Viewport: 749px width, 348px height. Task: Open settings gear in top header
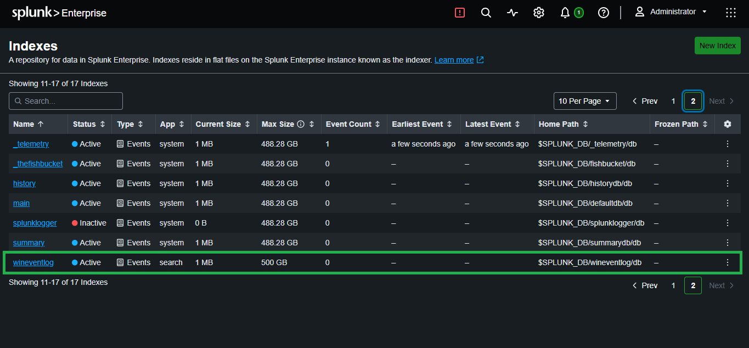(x=539, y=13)
